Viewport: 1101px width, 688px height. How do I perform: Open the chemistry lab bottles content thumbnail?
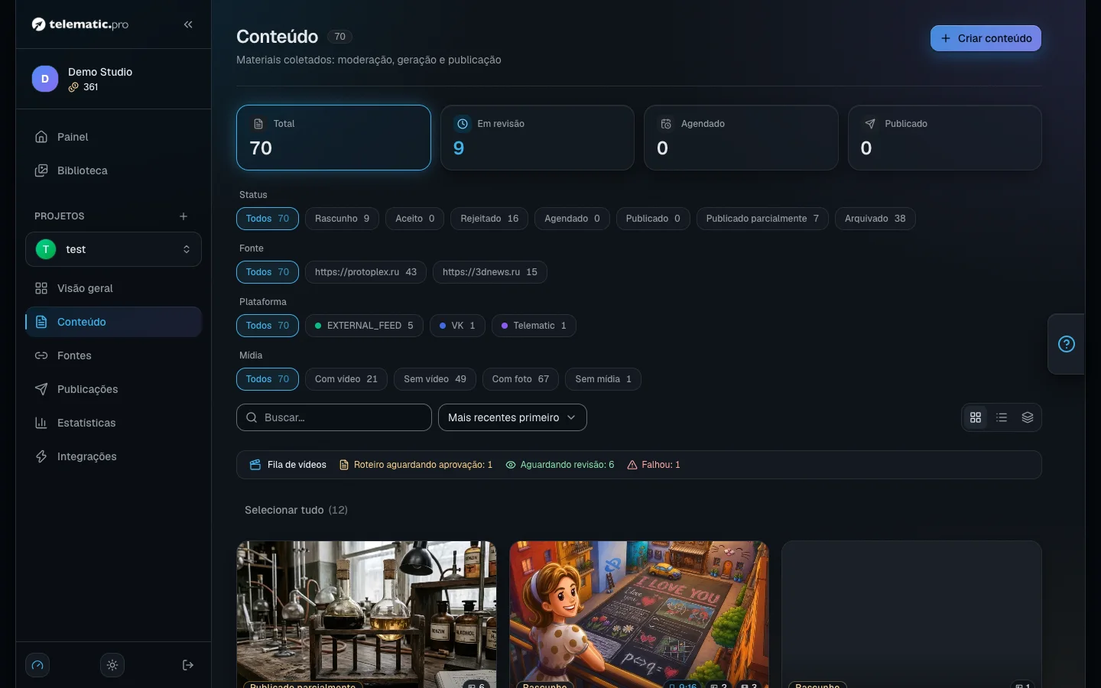click(x=366, y=615)
